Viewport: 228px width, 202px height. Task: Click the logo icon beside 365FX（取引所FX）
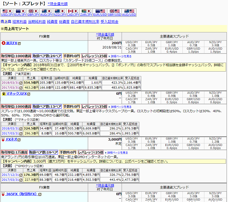[3, 194]
